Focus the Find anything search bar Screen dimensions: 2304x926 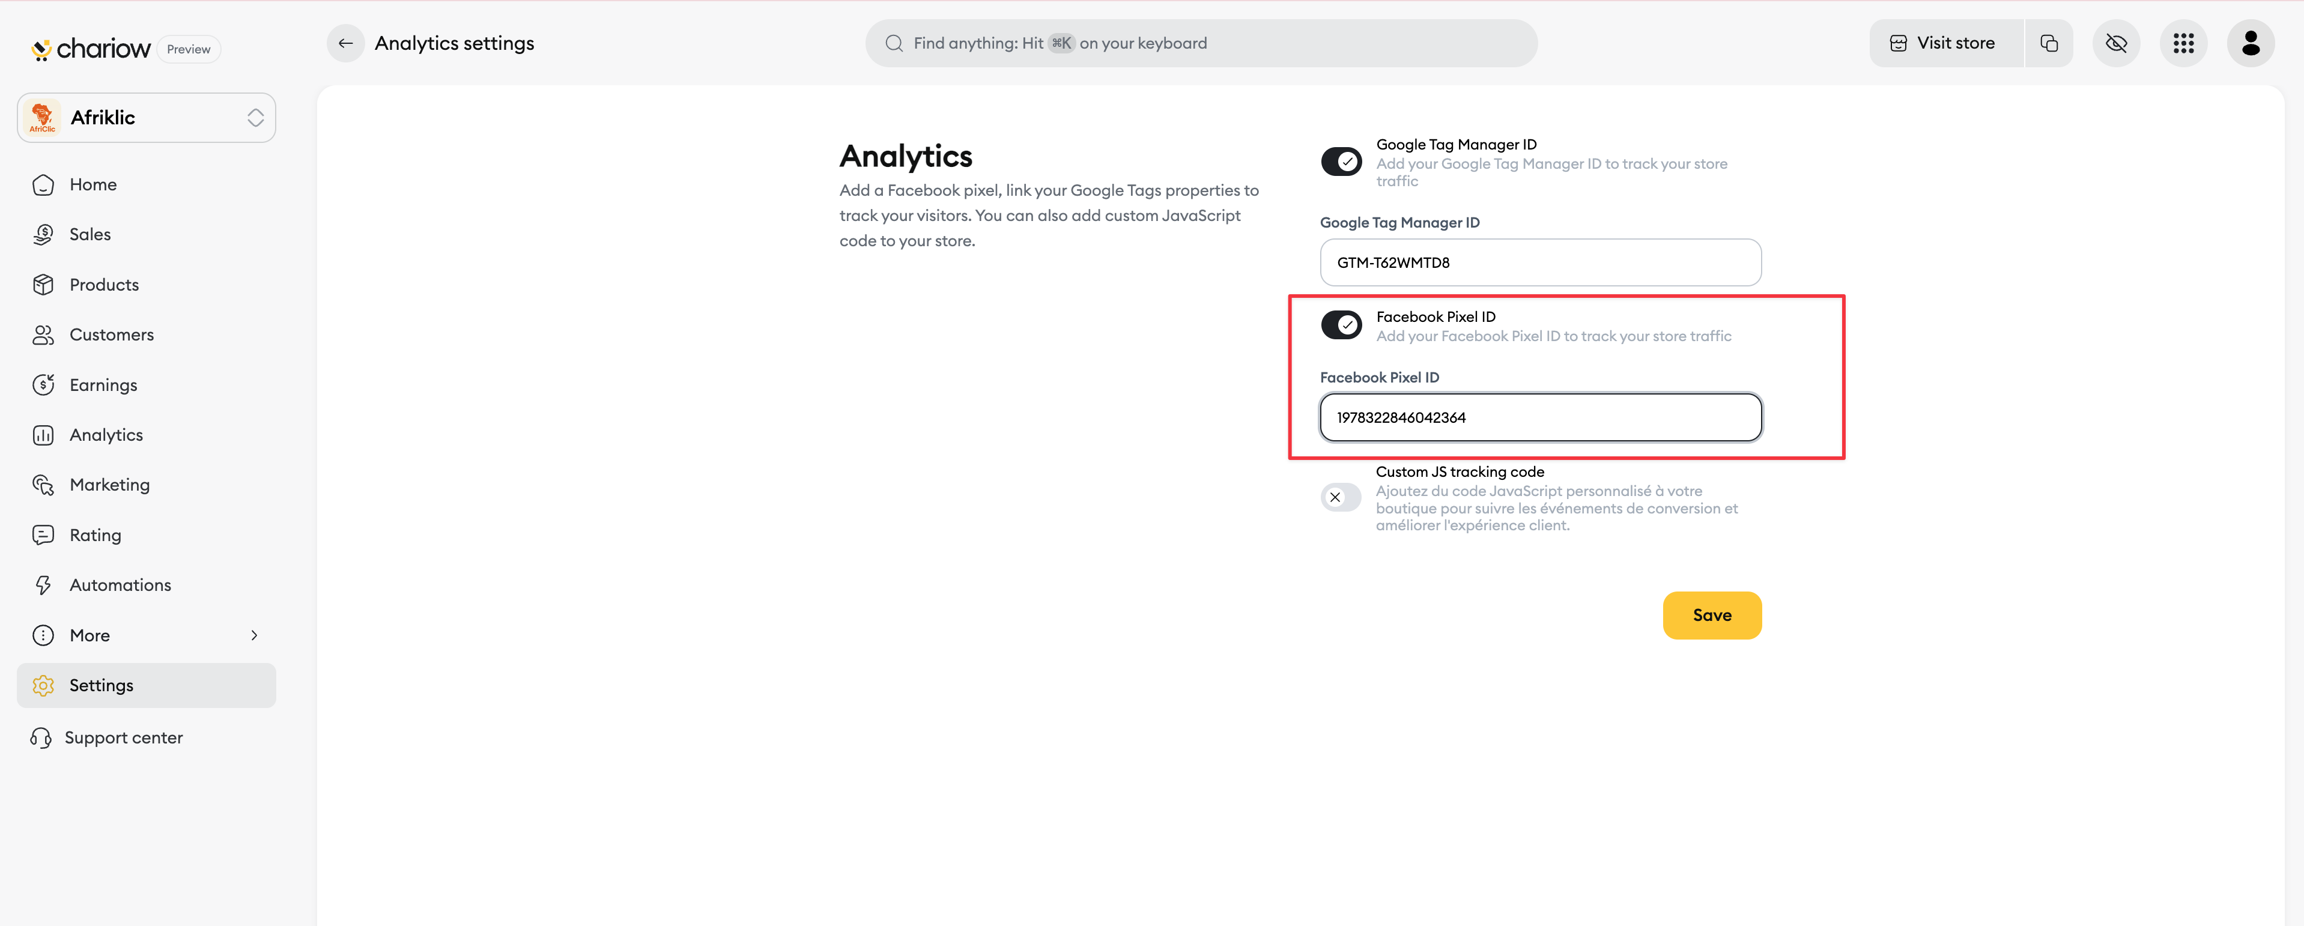click(1200, 43)
